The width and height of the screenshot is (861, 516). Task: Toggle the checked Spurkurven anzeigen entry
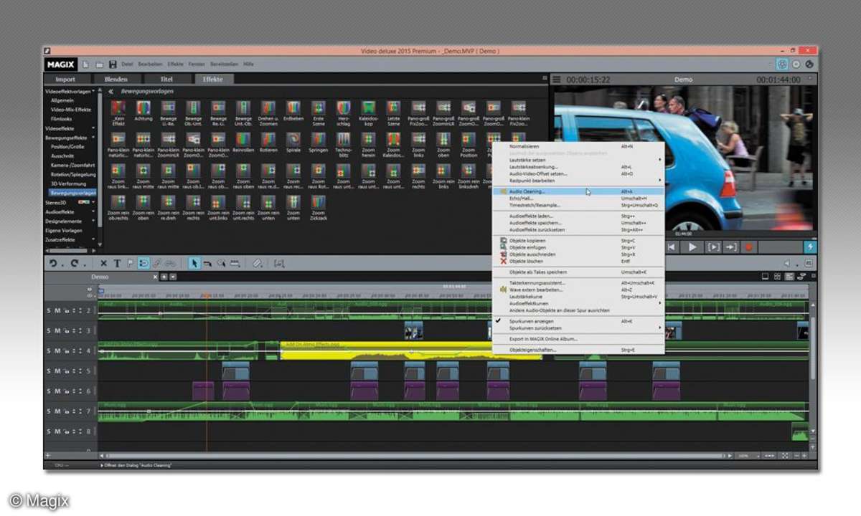pyautogui.click(x=578, y=321)
